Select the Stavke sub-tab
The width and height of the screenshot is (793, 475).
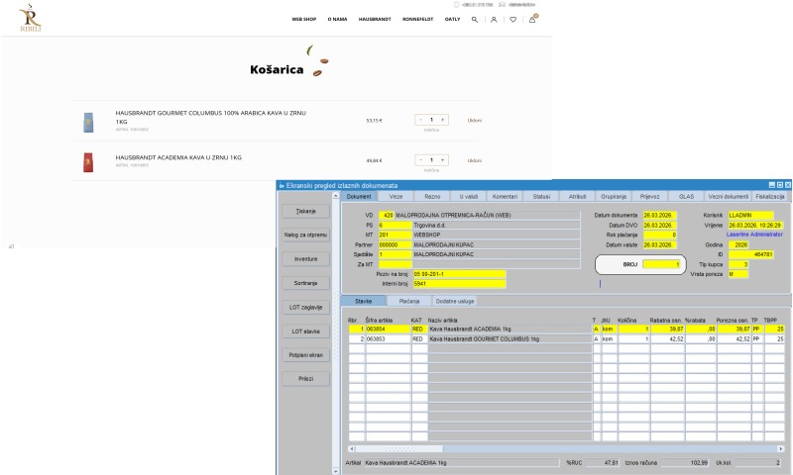pos(363,301)
